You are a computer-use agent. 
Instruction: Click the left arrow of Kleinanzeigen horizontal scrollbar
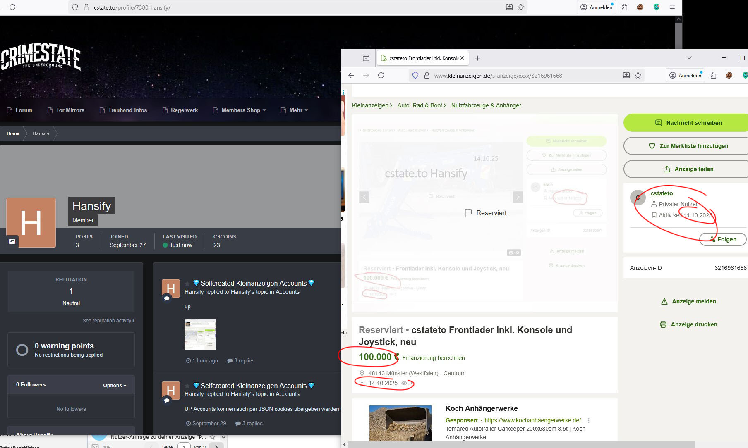pyautogui.click(x=345, y=444)
